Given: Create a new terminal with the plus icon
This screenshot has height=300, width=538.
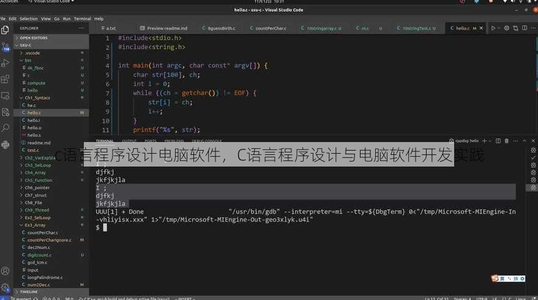Looking at the screenshot, I should 484,141.
